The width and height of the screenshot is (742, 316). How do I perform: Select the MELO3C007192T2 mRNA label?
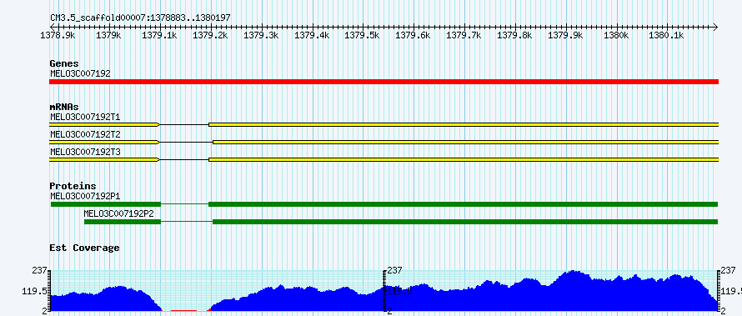[x=85, y=134]
